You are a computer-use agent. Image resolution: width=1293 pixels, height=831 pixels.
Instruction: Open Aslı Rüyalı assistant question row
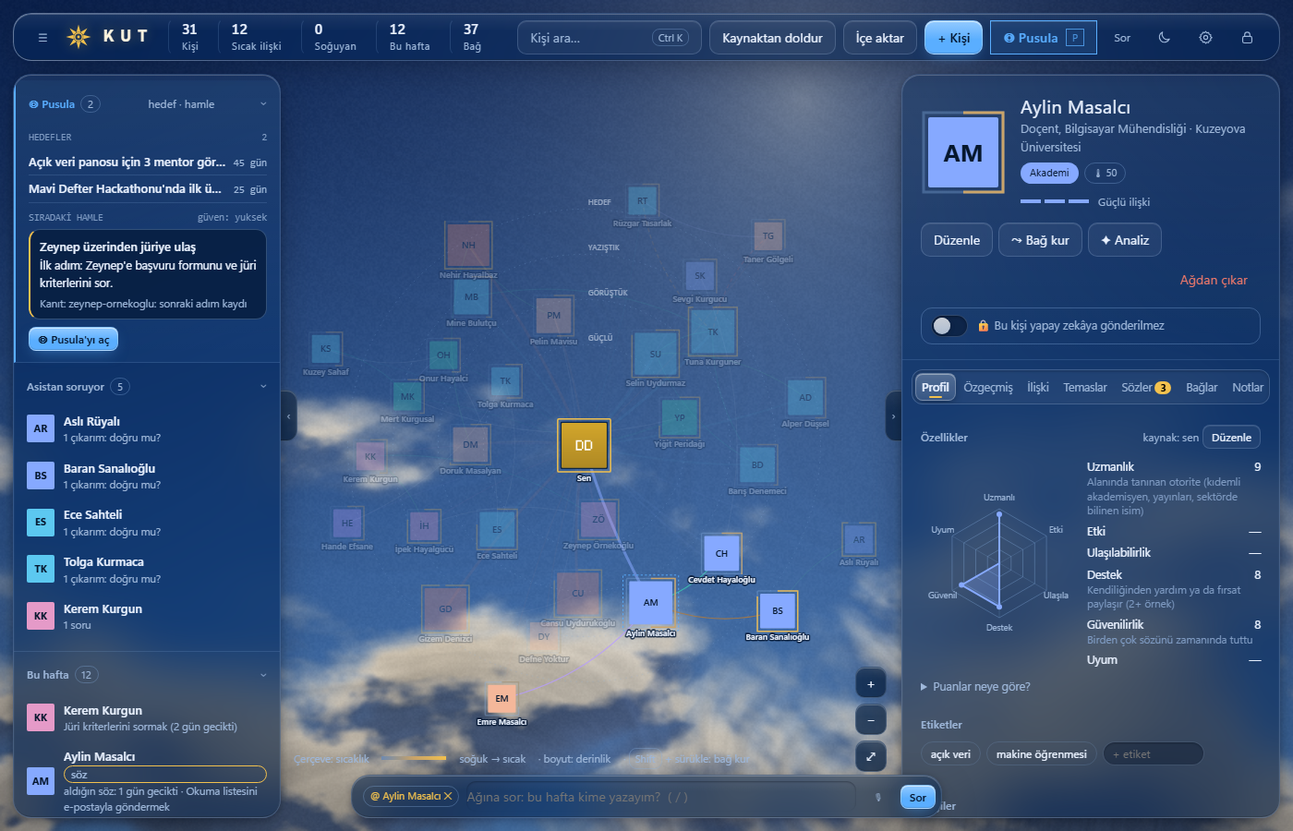[148, 429]
